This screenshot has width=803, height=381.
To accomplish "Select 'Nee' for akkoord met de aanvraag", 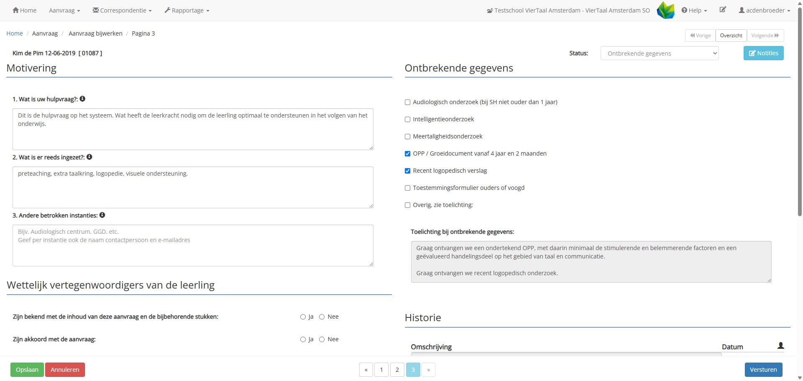I will tap(322, 340).
